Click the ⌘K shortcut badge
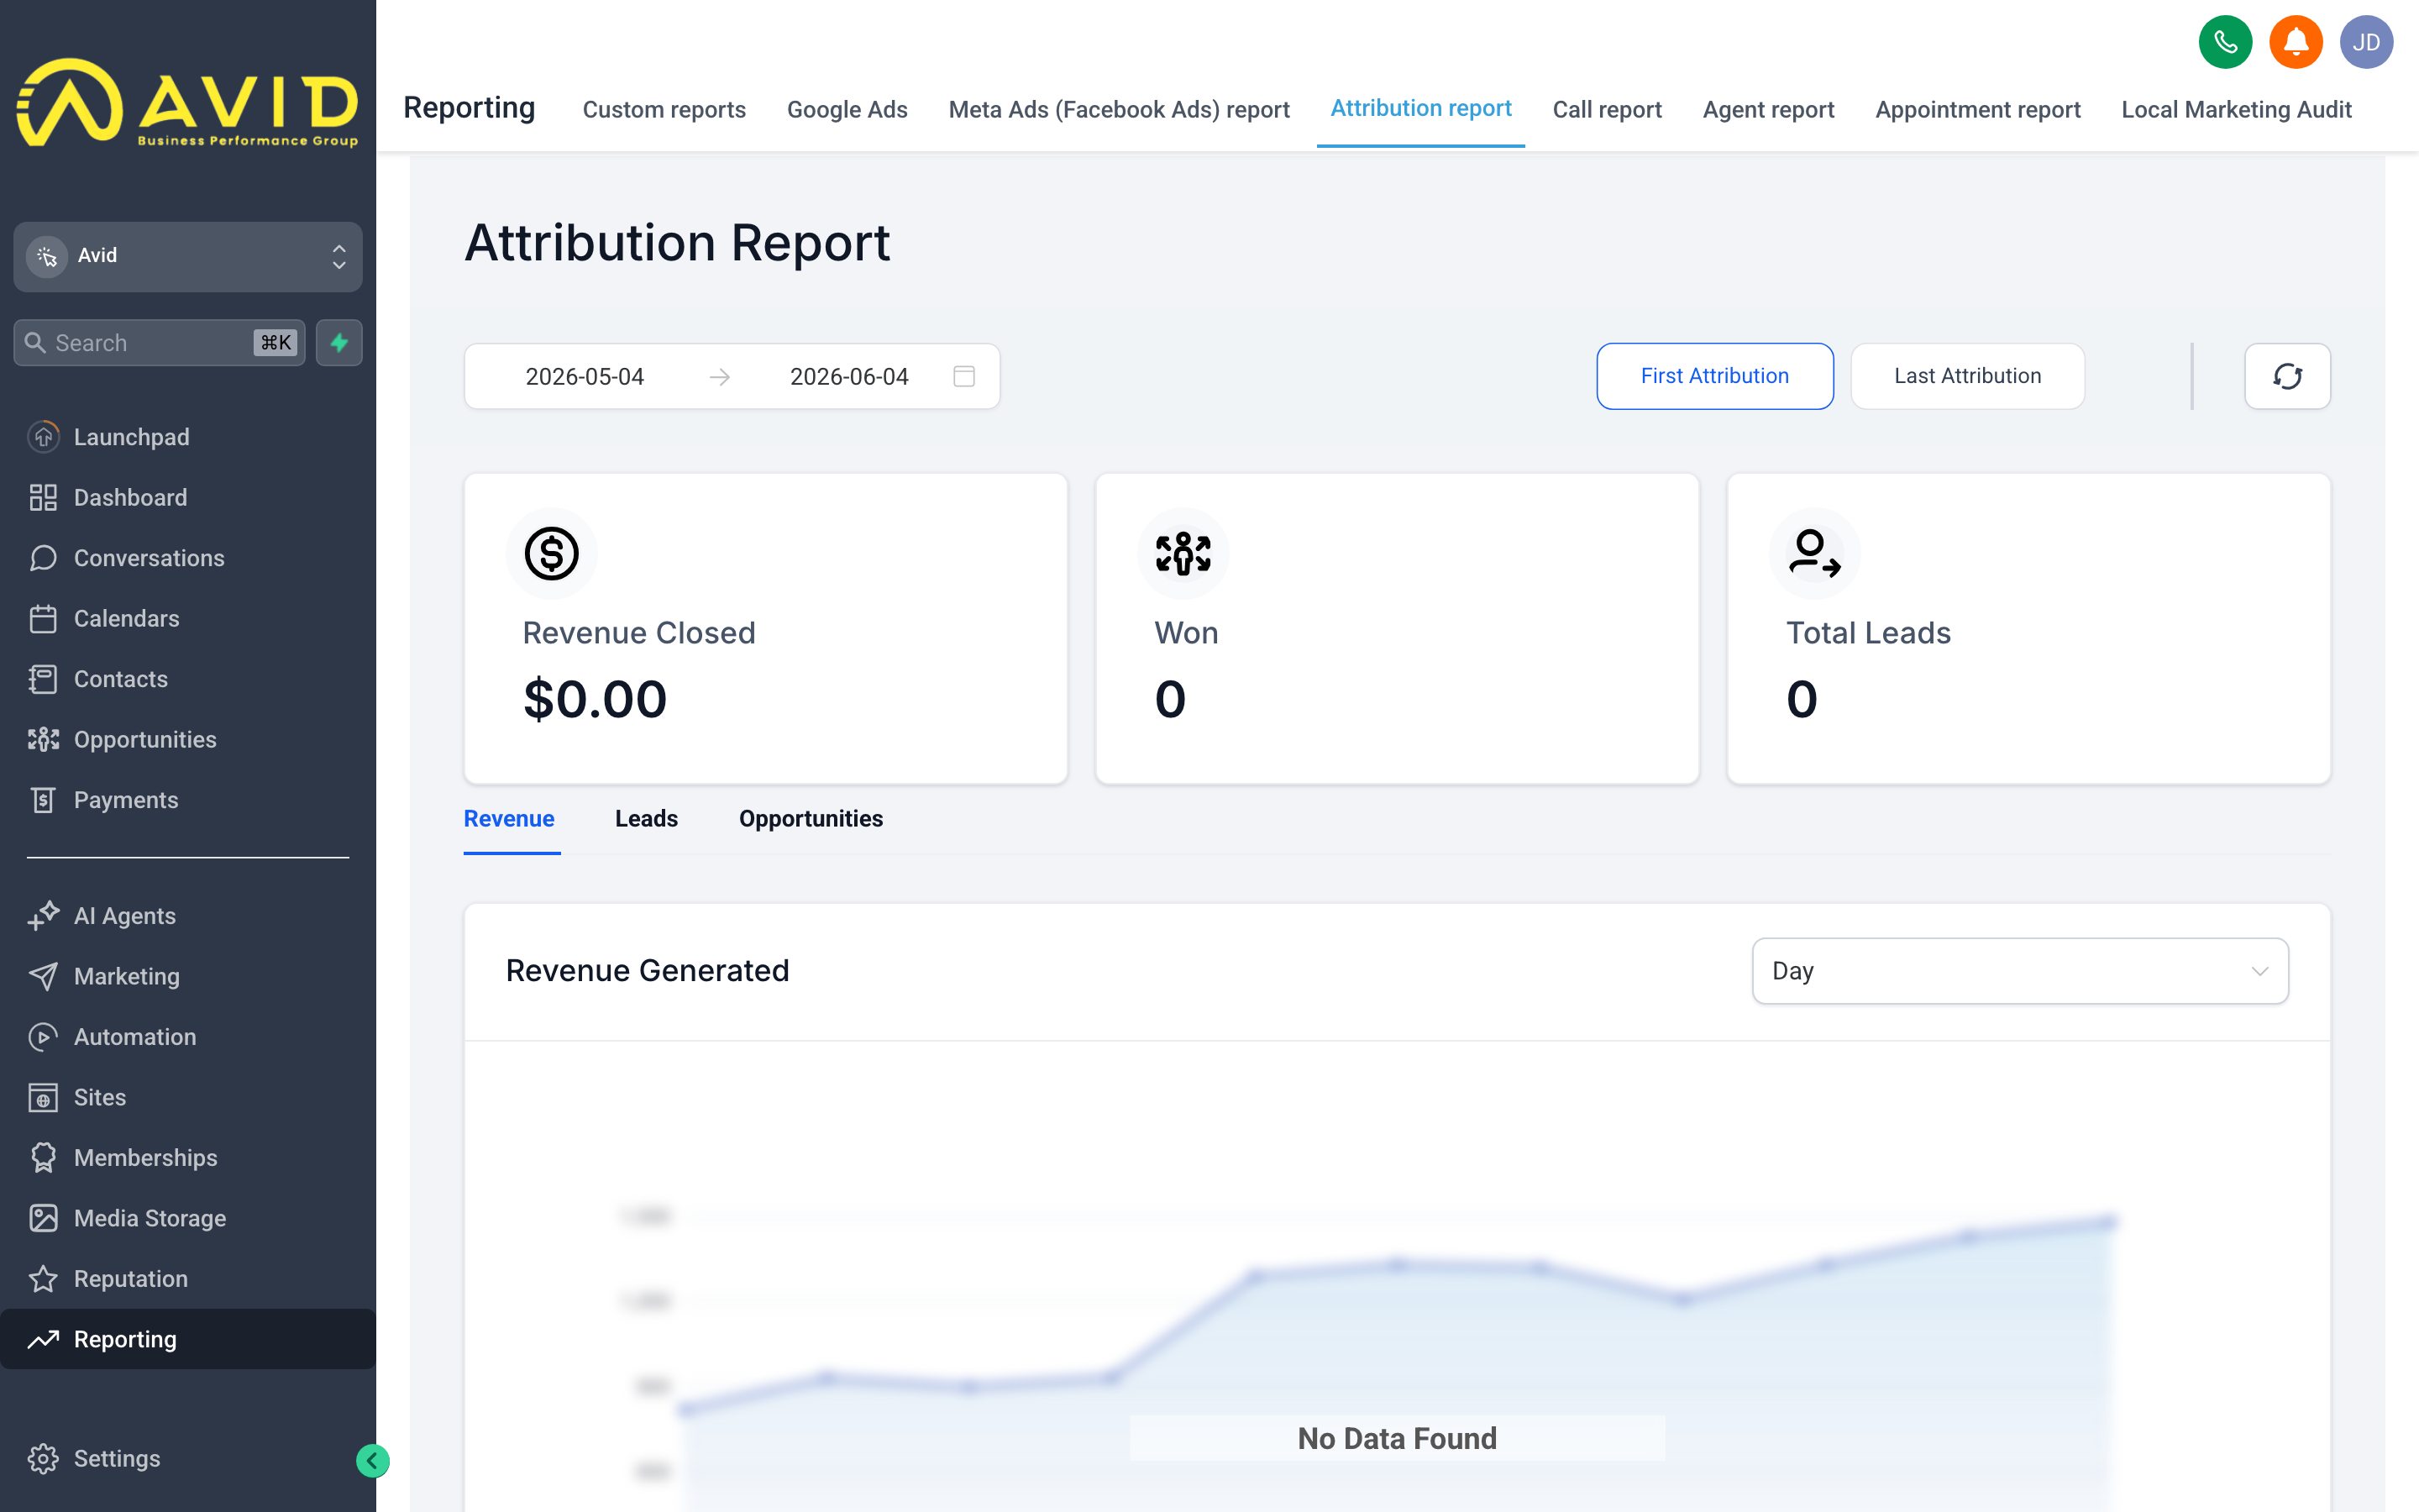The width and height of the screenshot is (2419, 1512). (275, 343)
